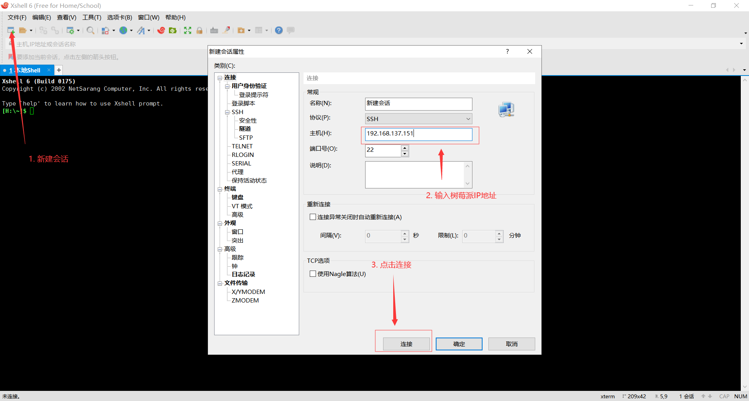Click the 取消 cancel button
749x401 pixels.
(x=511, y=344)
